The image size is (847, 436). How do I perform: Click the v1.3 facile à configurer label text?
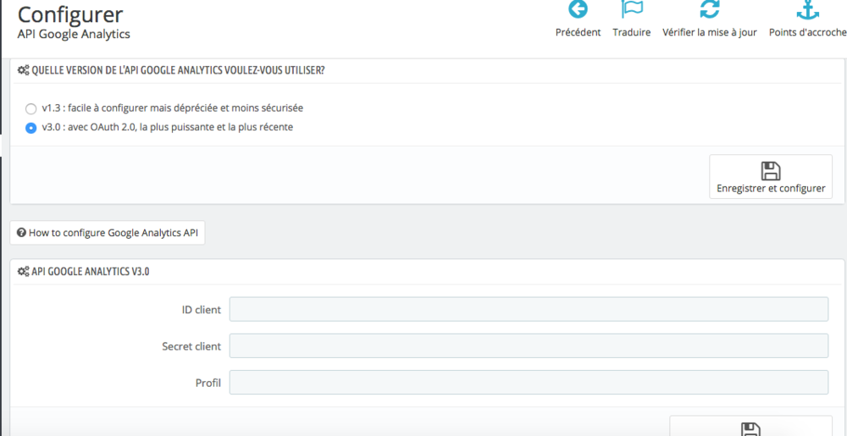pos(172,108)
